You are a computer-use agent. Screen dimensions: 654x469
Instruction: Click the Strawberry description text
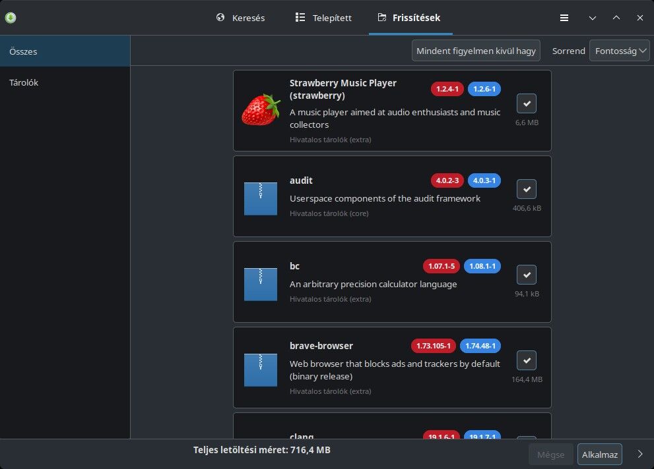395,118
